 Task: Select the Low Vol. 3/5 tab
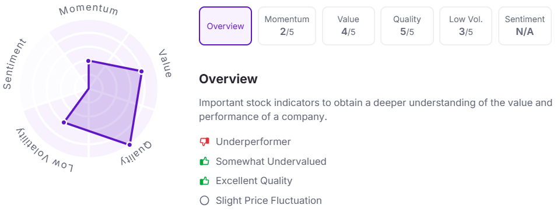pos(466,26)
